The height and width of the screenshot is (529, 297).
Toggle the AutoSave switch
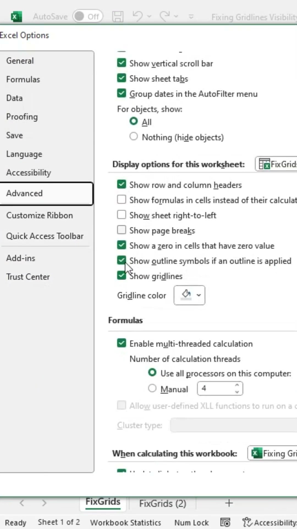(x=87, y=17)
